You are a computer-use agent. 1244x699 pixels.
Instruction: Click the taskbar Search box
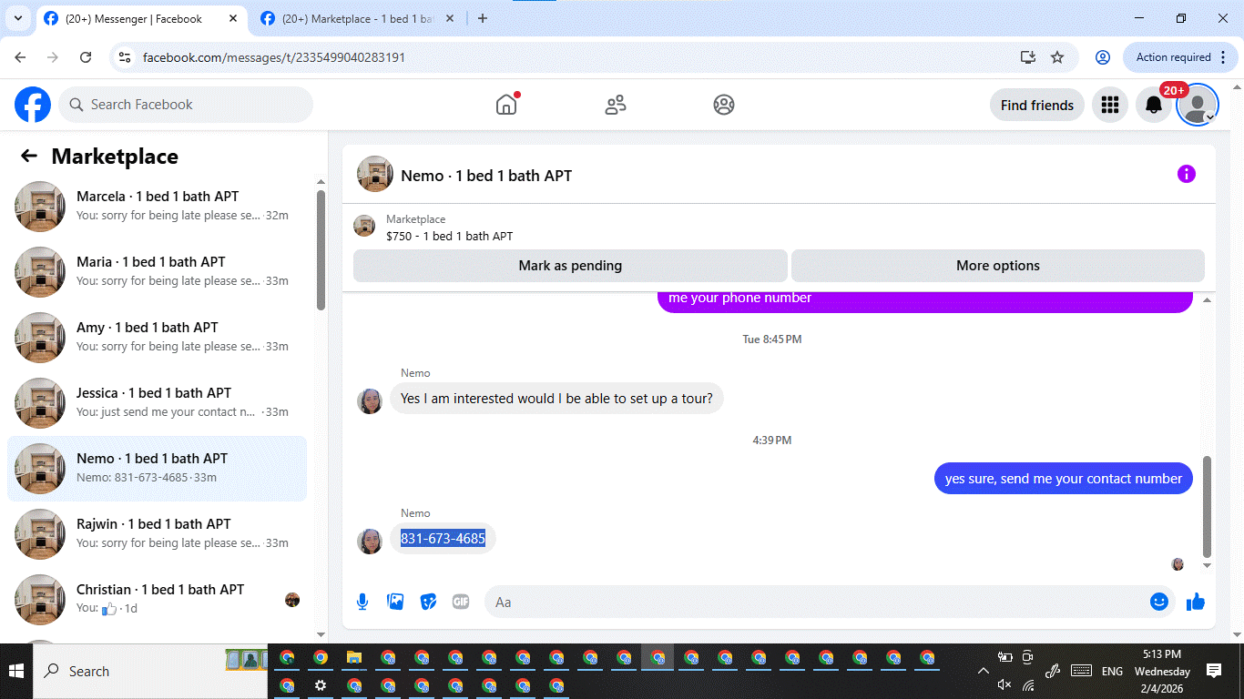[x=151, y=672]
